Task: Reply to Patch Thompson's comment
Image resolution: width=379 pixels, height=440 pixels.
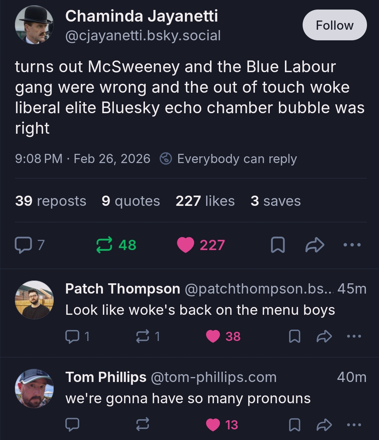Action: 72,336
